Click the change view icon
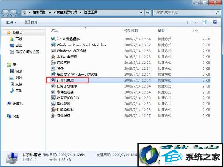This screenshot has height=167, width=223. point(189,22)
